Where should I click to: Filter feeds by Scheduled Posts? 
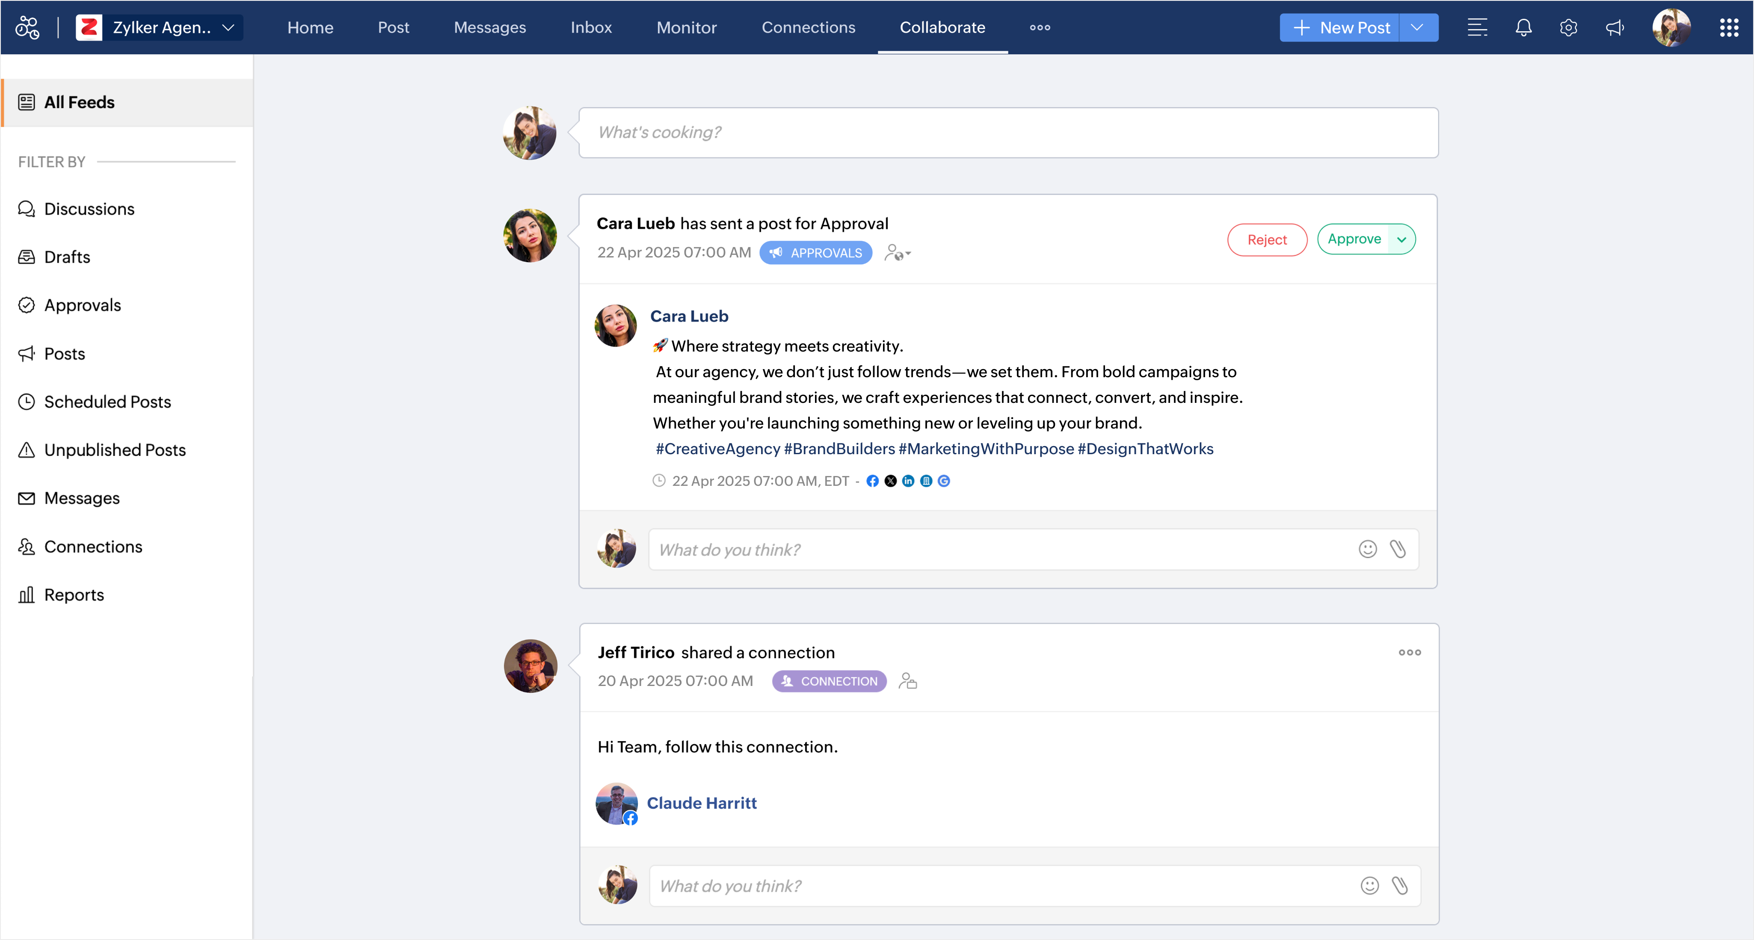107,402
